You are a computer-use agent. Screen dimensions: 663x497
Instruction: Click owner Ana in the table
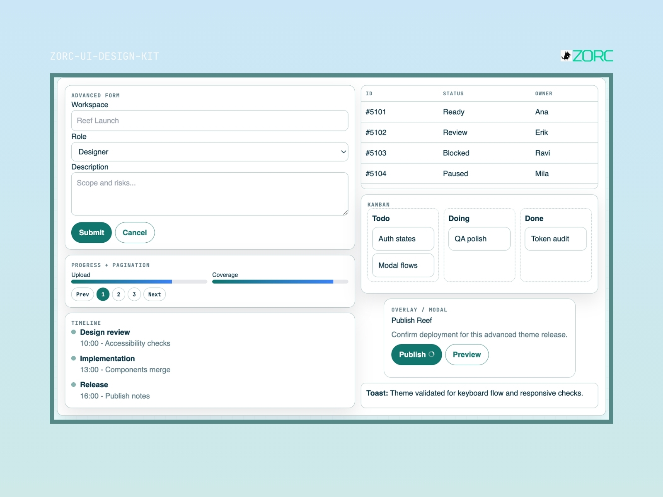tap(542, 112)
